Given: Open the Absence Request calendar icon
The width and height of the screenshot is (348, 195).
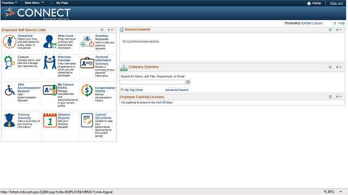Looking at the screenshot, I should [x=49, y=120].
